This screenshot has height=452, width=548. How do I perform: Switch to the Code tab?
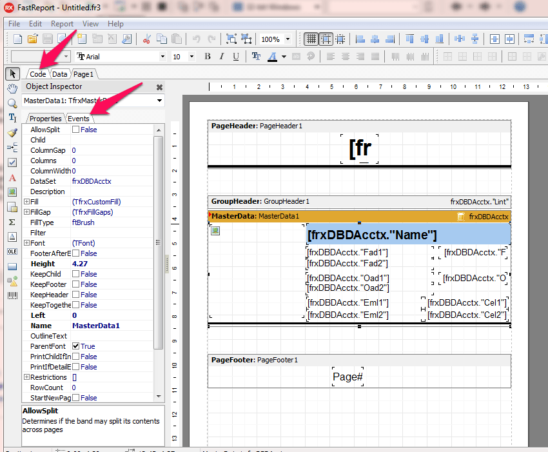37,74
